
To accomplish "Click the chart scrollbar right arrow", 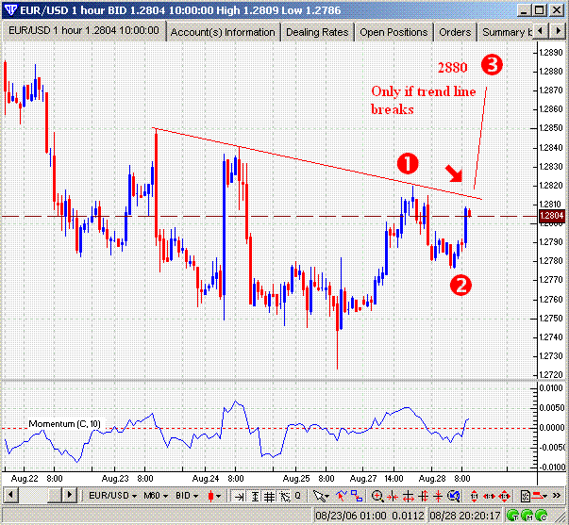I will point(69,495).
